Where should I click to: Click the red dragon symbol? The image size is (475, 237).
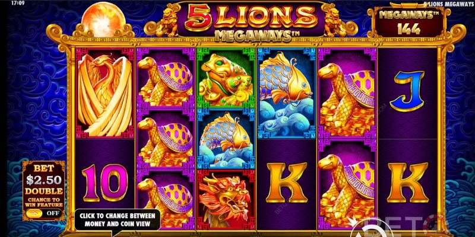pyautogui.click(x=226, y=200)
